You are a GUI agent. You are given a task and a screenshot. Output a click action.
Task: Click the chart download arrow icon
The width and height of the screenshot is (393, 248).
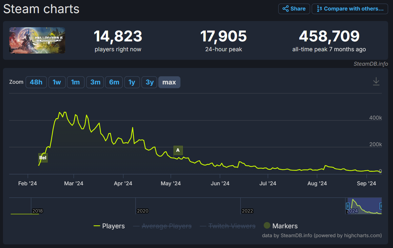376,81
